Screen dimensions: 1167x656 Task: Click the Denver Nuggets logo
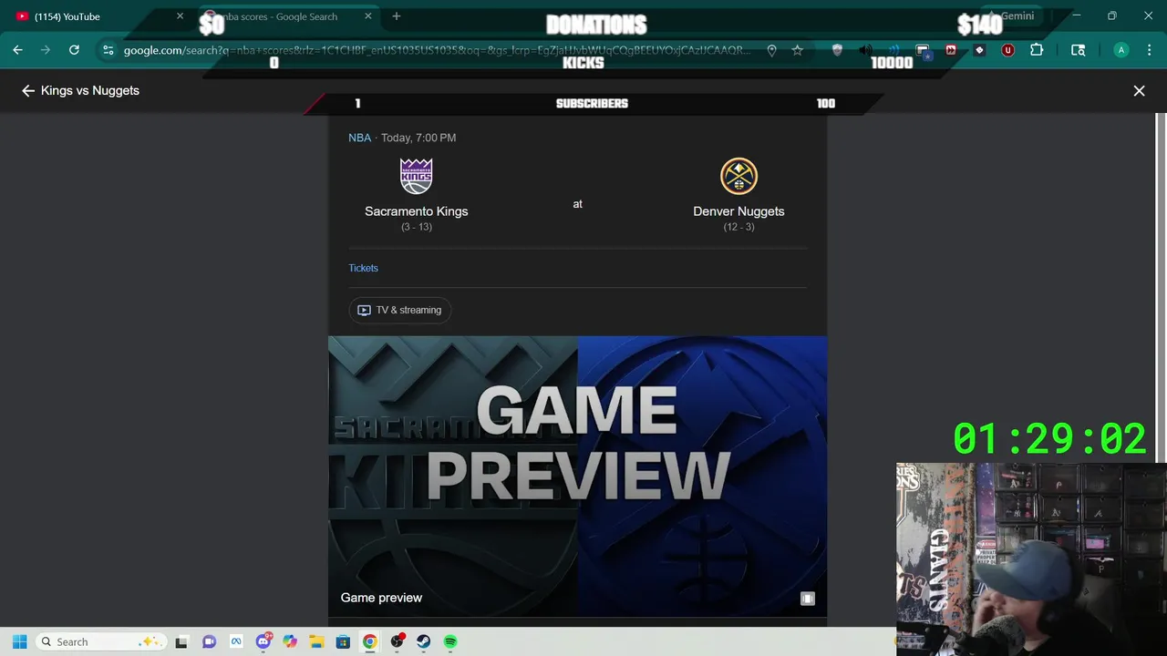pyautogui.click(x=738, y=176)
